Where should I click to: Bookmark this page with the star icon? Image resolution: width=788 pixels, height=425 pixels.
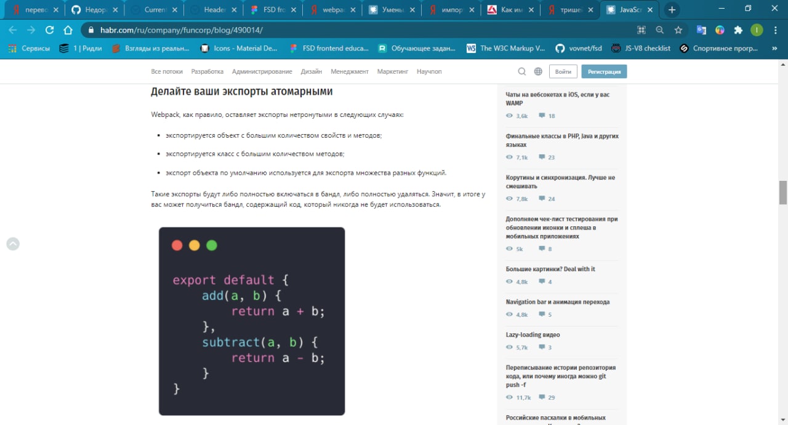678,30
